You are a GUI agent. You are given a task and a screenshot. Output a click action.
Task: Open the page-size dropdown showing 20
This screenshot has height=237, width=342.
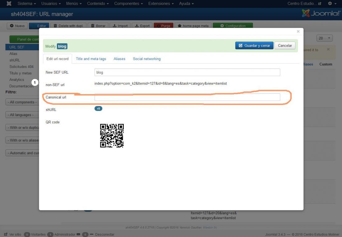tap(324, 38)
